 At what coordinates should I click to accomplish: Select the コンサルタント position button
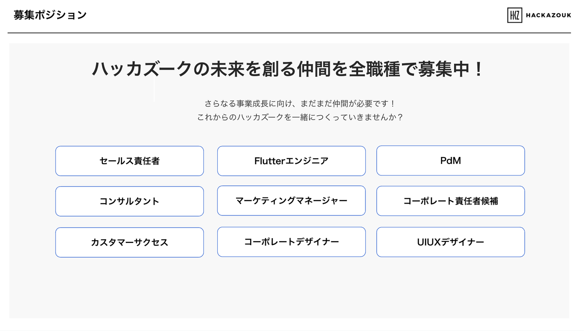[x=129, y=201]
